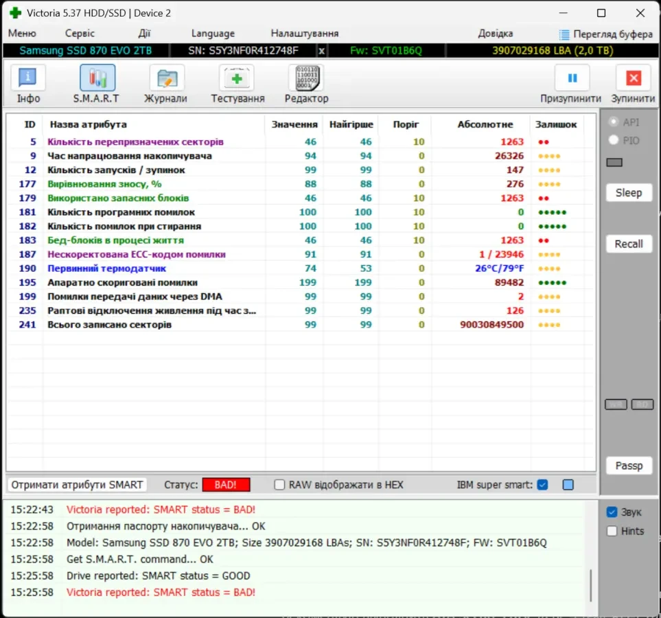661x618 pixels.
Task: Click the 3907029168 LBA (2,0 TB) capacity label
Action: (553, 51)
